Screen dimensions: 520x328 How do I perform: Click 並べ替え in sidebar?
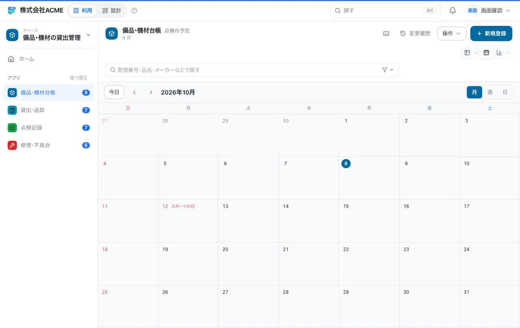79,78
